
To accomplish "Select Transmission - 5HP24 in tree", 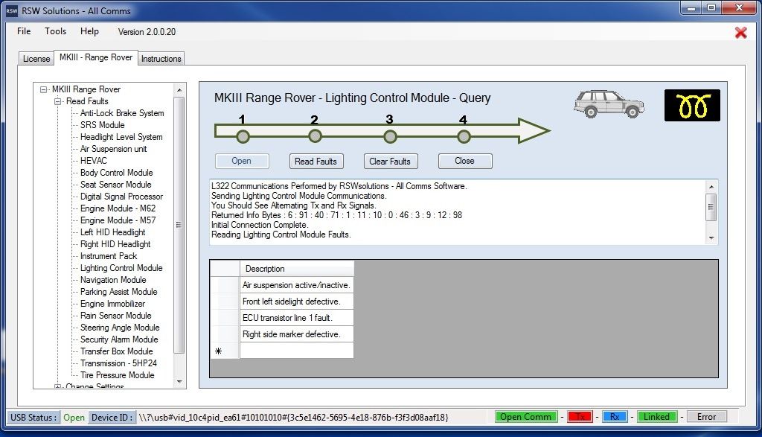I will pyautogui.click(x=118, y=363).
